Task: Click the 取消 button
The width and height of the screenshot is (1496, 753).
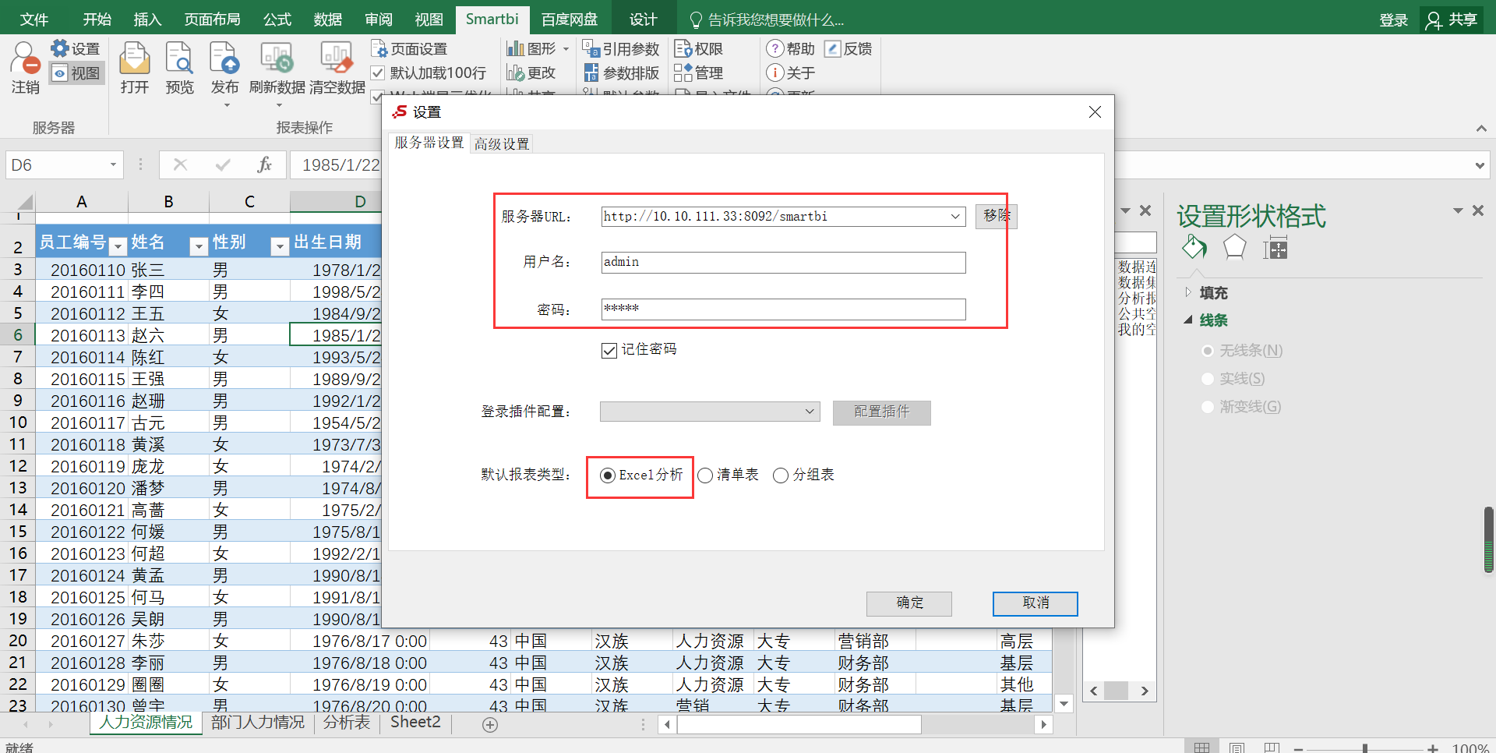Action: [1036, 603]
